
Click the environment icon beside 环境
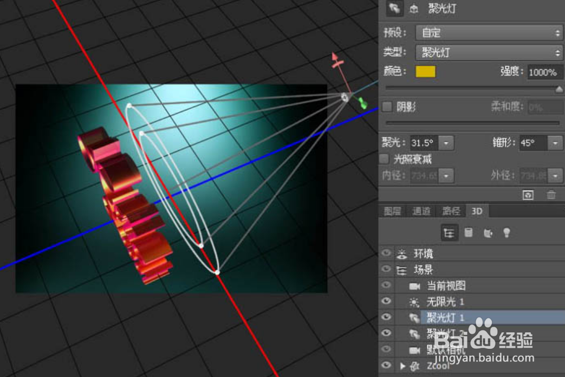(x=402, y=254)
